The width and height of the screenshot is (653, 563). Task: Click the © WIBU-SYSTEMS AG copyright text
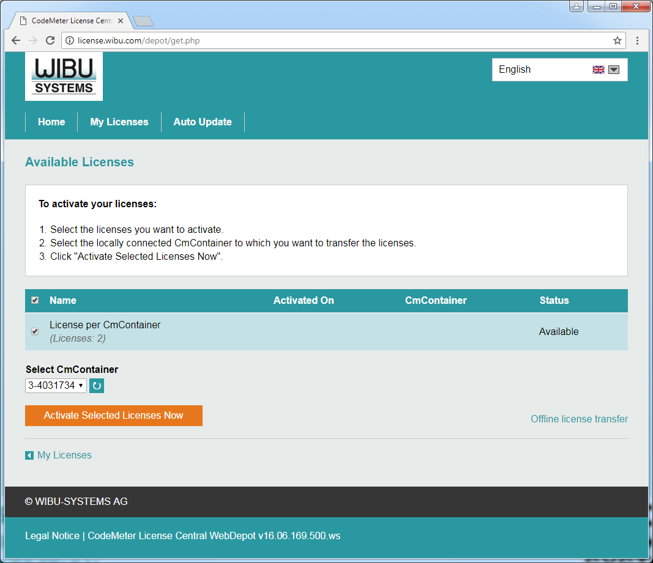[76, 501]
